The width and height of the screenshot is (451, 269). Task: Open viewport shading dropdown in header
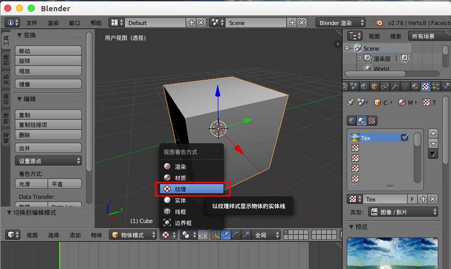click(169, 235)
